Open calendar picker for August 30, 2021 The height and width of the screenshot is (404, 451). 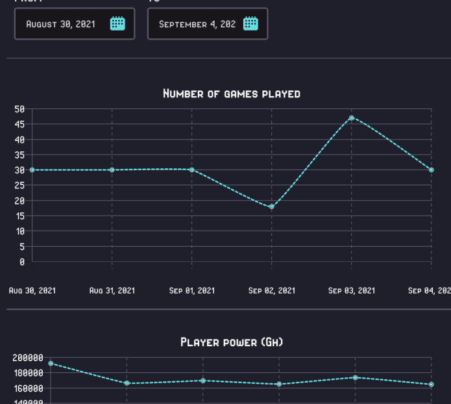(117, 23)
